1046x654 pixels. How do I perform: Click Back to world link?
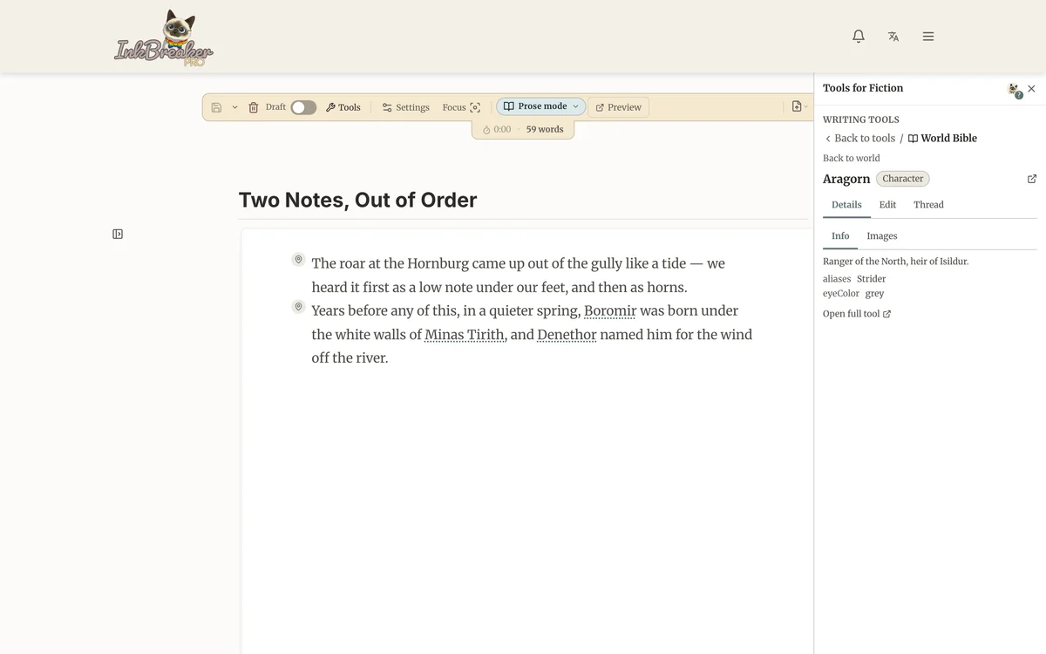pos(852,158)
